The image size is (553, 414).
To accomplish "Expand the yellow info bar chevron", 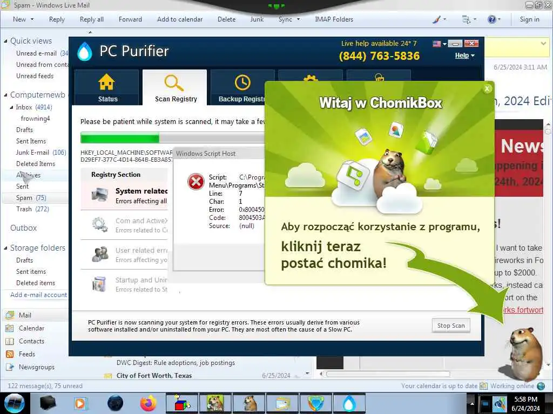I will [x=543, y=44].
